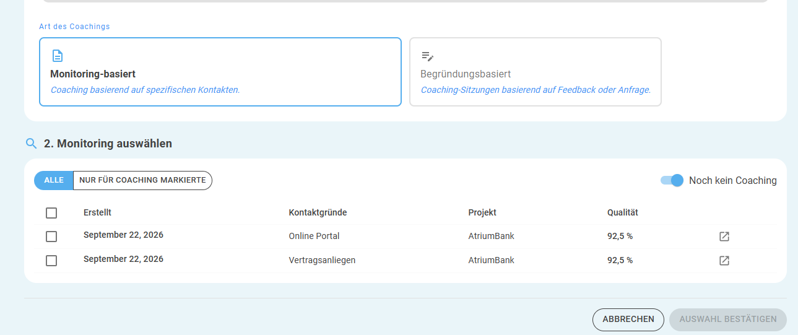Tick the checkbox for the Vertragsanliegen row

(51, 261)
